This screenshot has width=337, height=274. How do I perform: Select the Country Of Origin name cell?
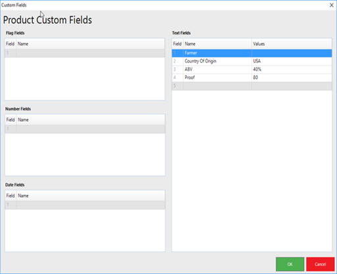[217, 61]
